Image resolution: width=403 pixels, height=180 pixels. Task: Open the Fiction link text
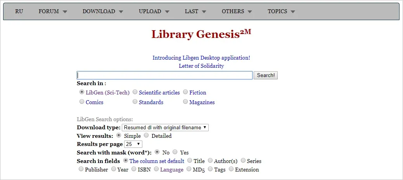pyautogui.click(x=198, y=93)
